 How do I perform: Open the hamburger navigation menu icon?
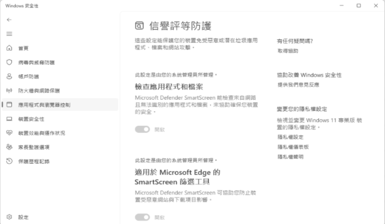(x=9, y=34)
